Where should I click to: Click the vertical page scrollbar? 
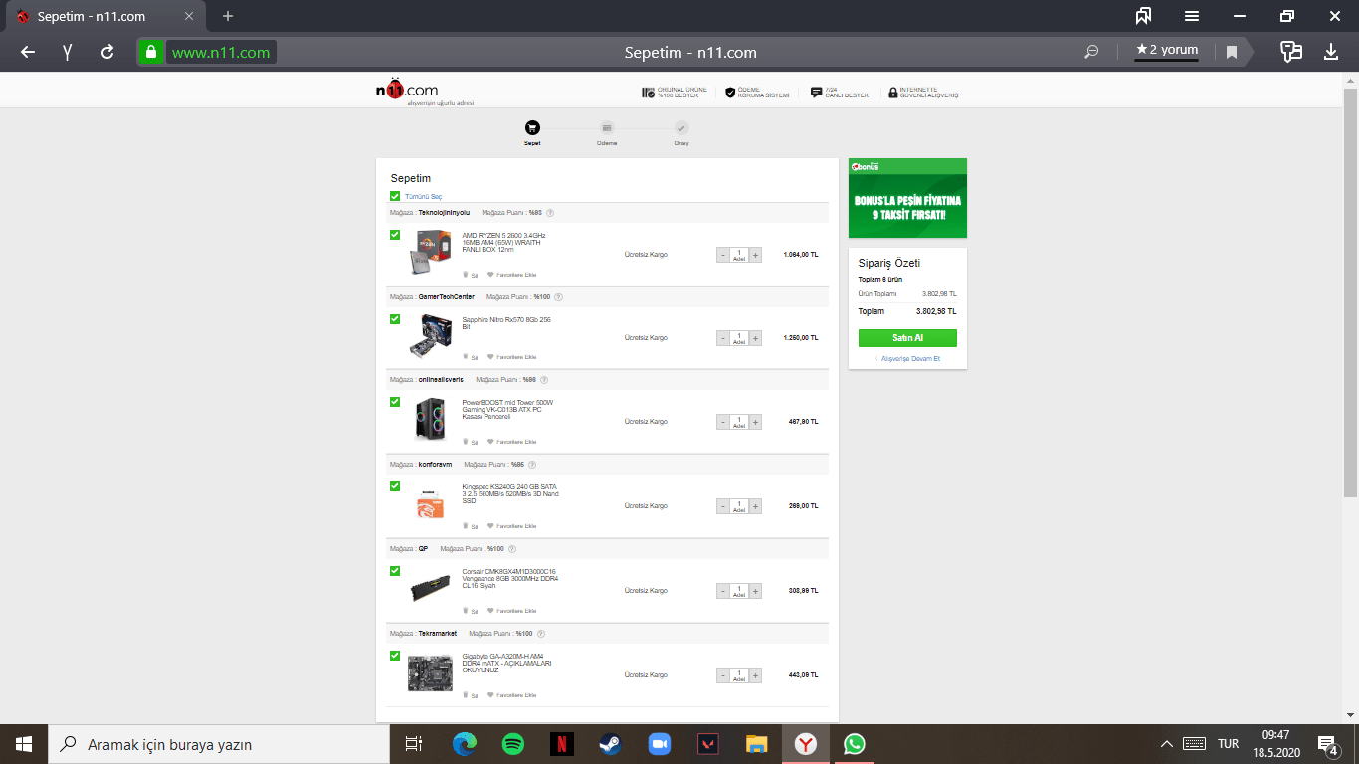[x=1350, y=293]
